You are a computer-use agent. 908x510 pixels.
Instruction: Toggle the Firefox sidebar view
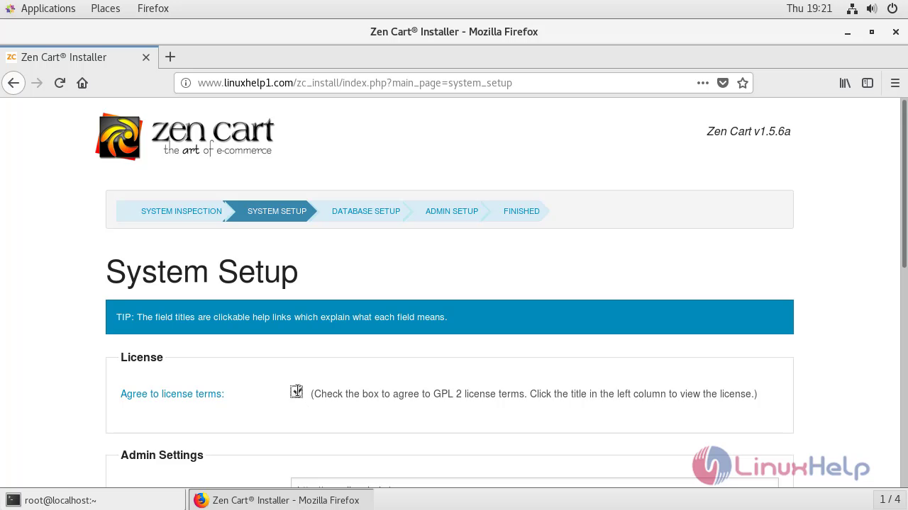click(x=868, y=83)
